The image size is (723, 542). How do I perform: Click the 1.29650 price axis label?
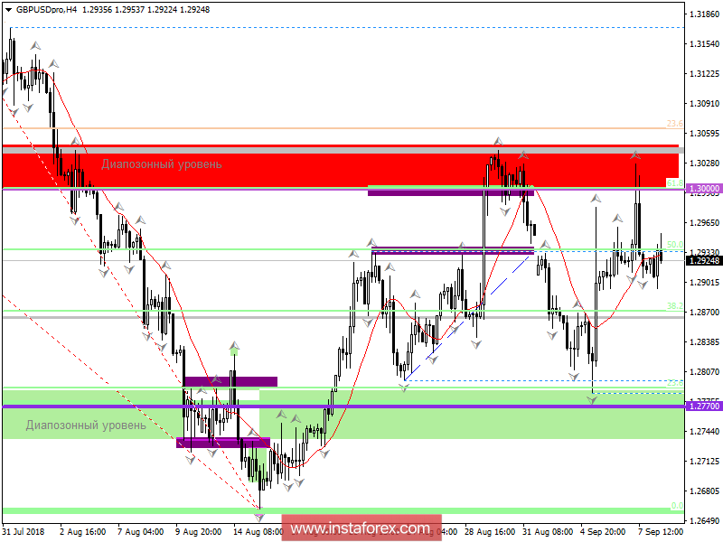704,222
